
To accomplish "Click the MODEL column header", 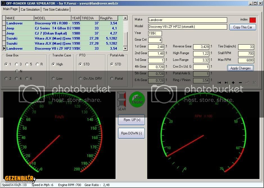I will 53,18.
